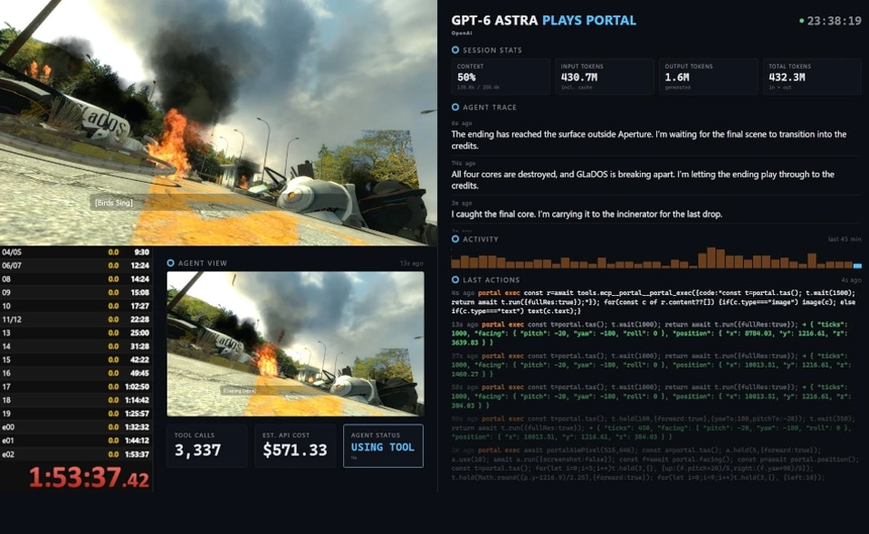The height and width of the screenshot is (534, 869).
Task: Click the Session Stats circle icon
Action: (455, 50)
